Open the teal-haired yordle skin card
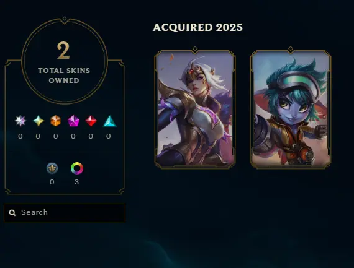 [291, 109]
